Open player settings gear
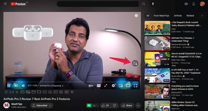This screenshot has width=208, height=111. pos(113,86)
